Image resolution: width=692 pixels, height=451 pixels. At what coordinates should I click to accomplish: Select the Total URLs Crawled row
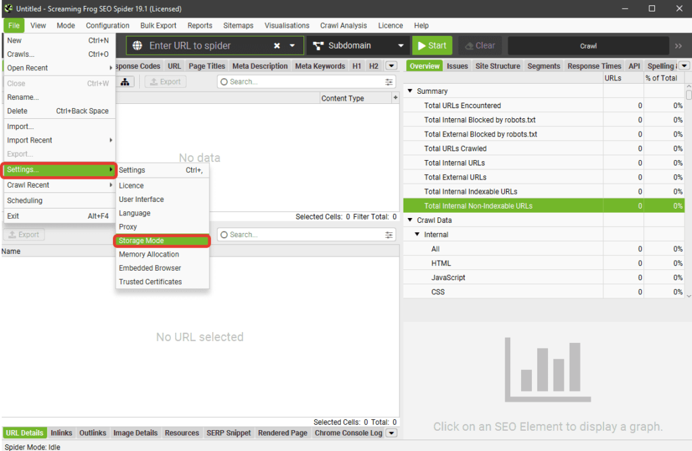click(544, 149)
